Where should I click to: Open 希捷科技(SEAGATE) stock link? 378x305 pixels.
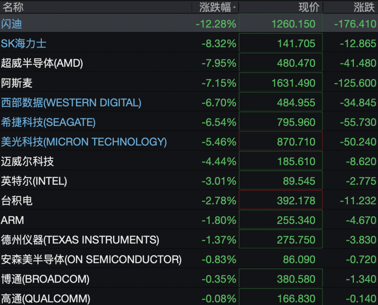(48, 122)
